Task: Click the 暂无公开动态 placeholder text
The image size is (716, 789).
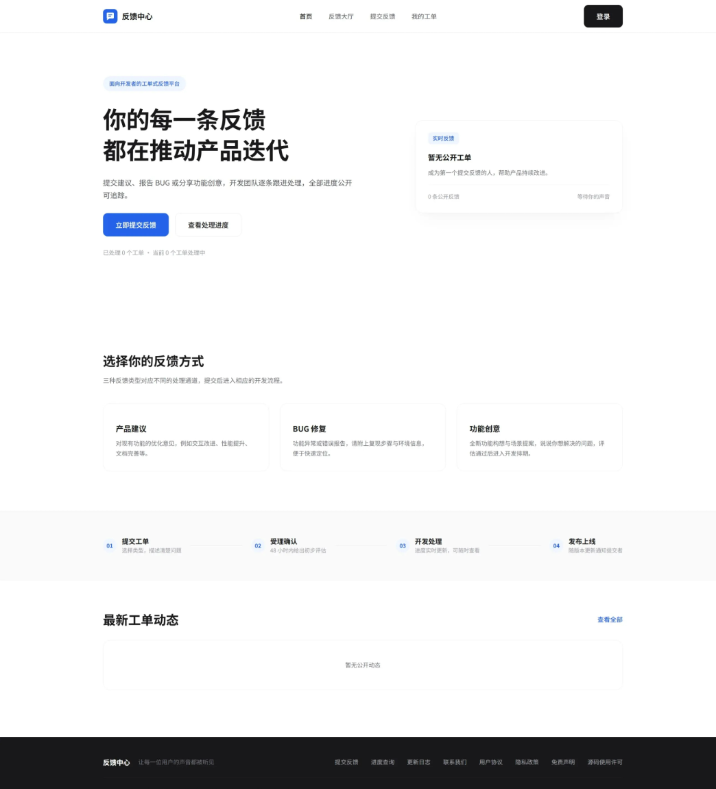Action: pos(363,666)
